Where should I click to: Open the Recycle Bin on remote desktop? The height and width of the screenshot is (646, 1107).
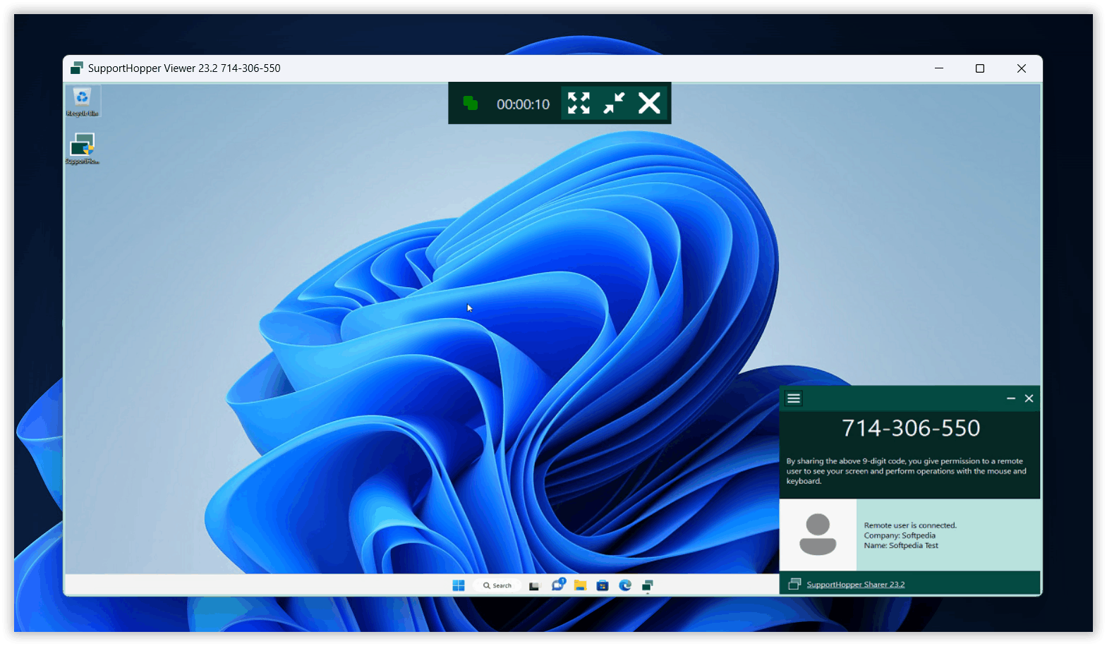83,102
